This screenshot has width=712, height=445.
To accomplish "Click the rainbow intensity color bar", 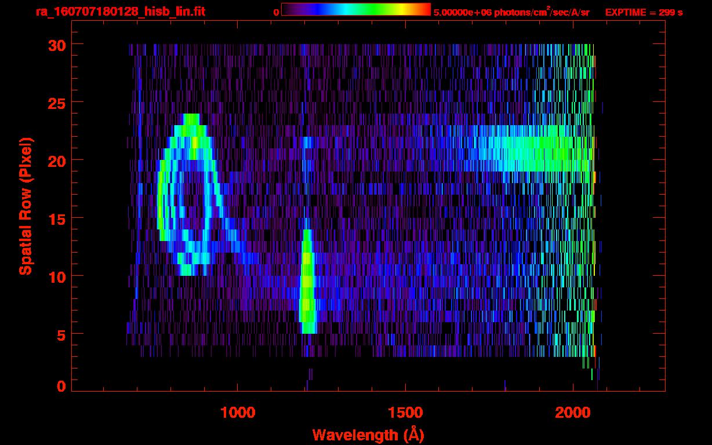I will (x=356, y=9).
